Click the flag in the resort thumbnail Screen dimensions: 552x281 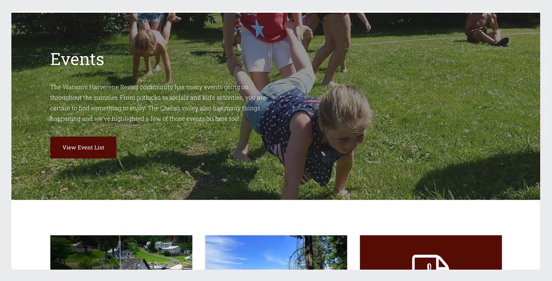pyautogui.click(x=119, y=248)
